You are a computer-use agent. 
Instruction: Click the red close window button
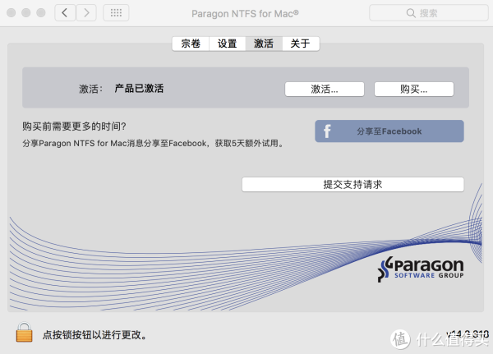[x=12, y=13]
